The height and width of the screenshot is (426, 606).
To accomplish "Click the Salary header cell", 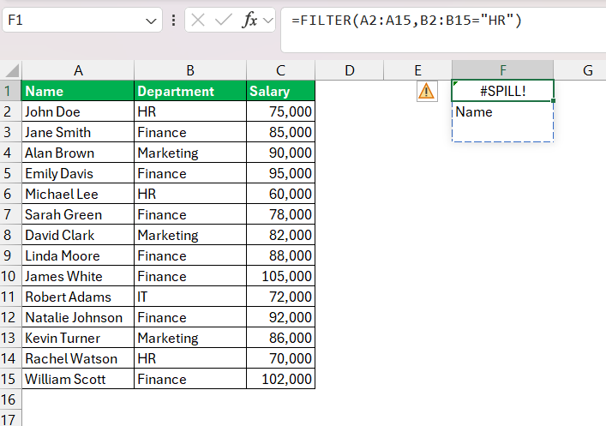I will [280, 91].
